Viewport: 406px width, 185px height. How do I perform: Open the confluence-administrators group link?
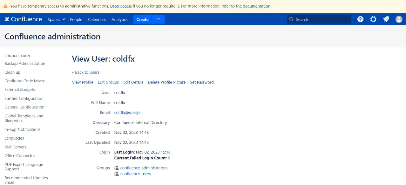pyautogui.click(x=144, y=168)
